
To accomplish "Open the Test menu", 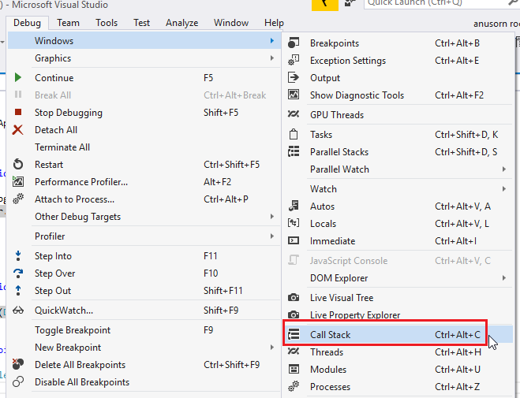I will pos(141,23).
